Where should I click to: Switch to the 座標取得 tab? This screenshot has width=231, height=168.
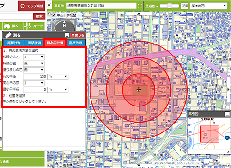(75, 43)
